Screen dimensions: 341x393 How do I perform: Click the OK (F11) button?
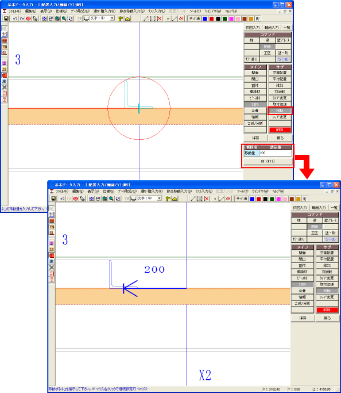tap(268, 162)
